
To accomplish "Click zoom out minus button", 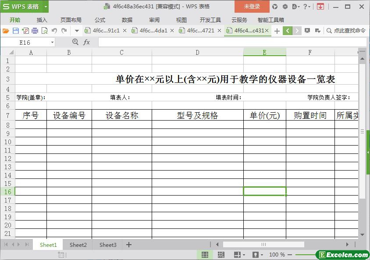I will coord(290,255).
